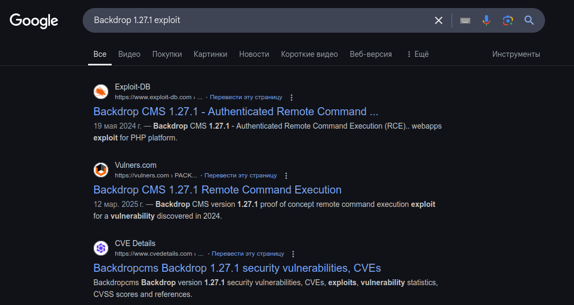Click the Exploit-DB favicon
Image resolution: width=574 pixels, height=305 pixels.
[x=100, y=92]
